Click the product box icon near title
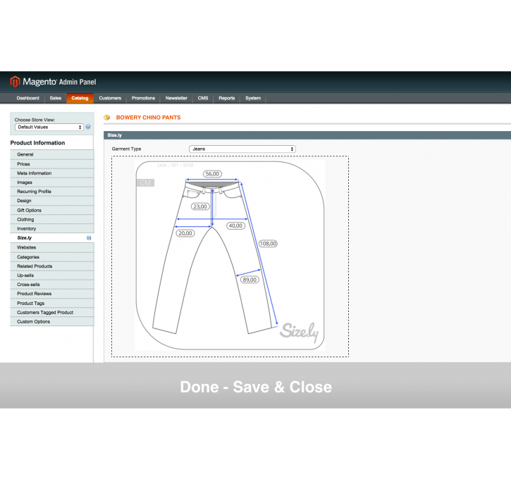 [x=107, y=118]
